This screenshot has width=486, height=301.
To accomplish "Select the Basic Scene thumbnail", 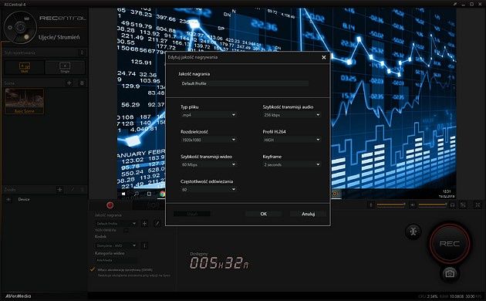I will click(x=24, y=101).
